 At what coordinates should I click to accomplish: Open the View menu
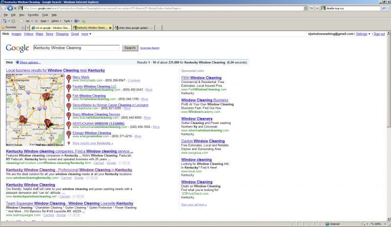(x=22, y=15)
